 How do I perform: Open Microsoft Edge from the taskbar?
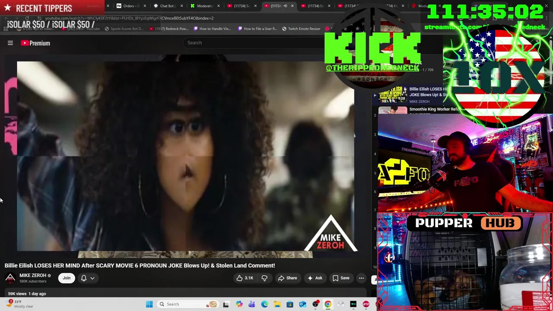[x=264, y=304]
